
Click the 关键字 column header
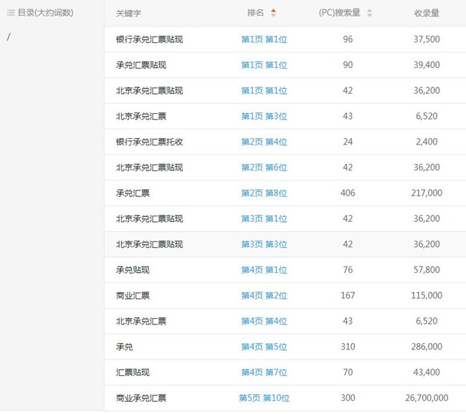click(x=130, y=13)
